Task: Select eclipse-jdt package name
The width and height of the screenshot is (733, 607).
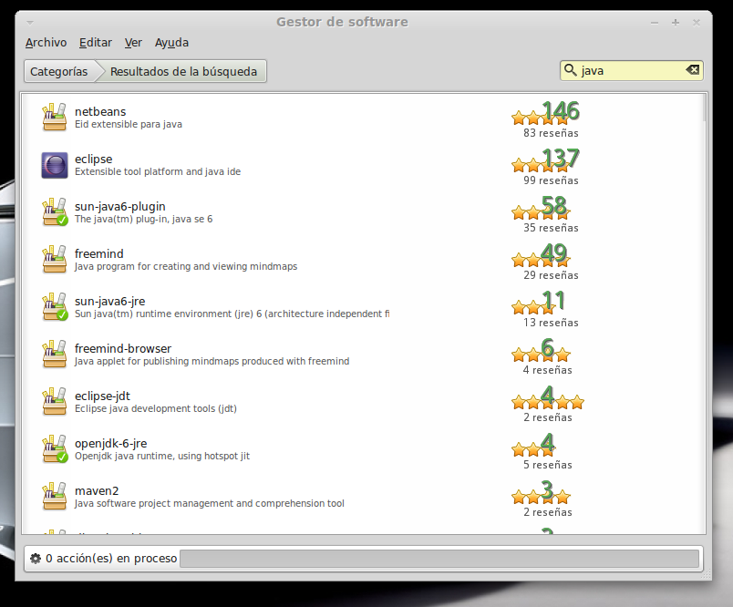Action: pos(102,396)
